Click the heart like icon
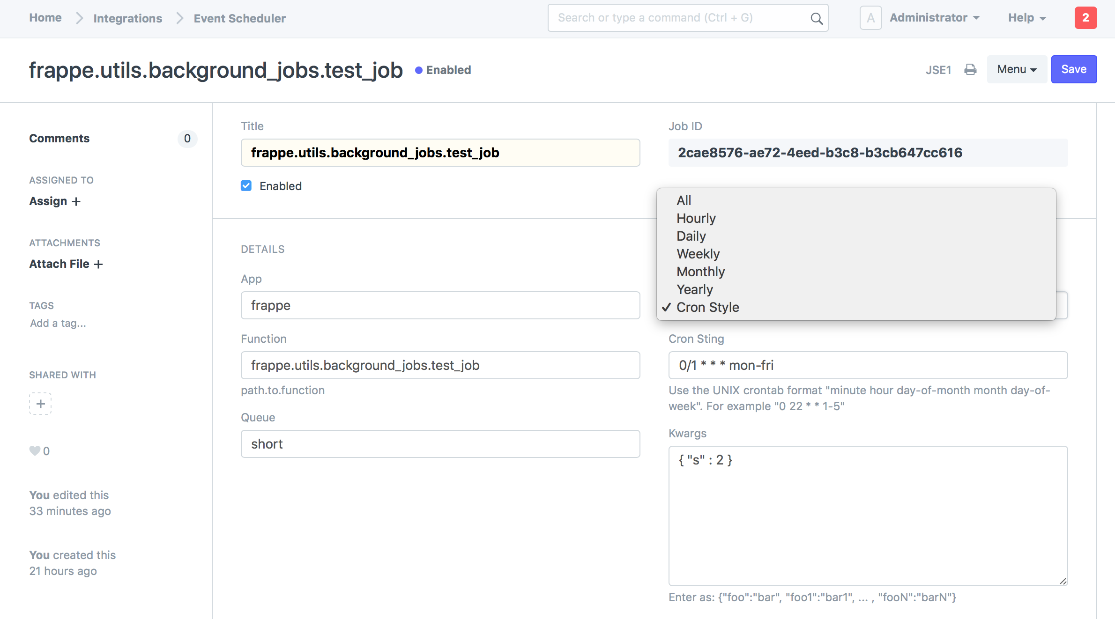Screen dimensions: 1115x619 click(x=34, y=450)
